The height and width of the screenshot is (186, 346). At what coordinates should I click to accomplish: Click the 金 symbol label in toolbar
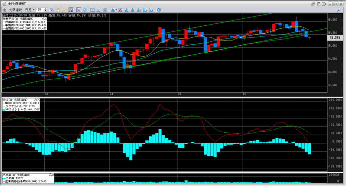pos(4,10)
